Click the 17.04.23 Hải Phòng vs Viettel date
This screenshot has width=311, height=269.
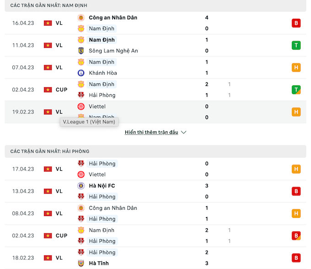(x=23, y=169)
